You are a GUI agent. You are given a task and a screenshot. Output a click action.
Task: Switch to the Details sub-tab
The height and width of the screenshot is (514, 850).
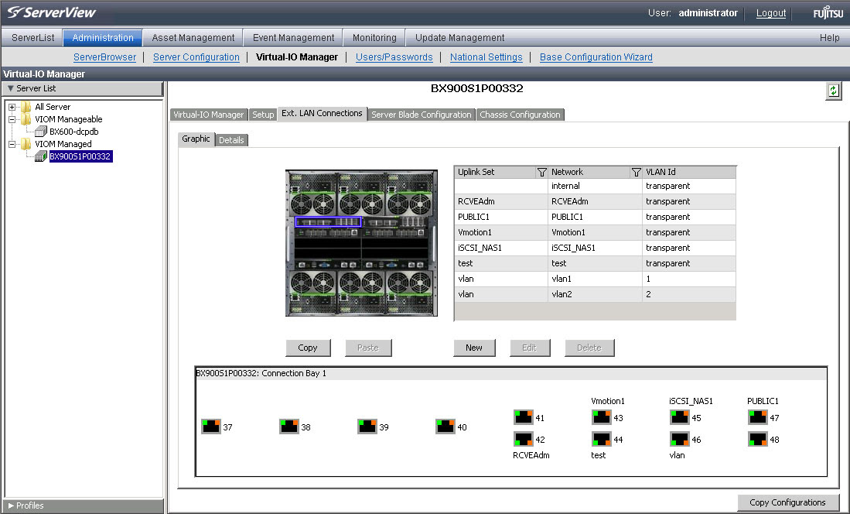pyautogui.click(x=231, y=140)
